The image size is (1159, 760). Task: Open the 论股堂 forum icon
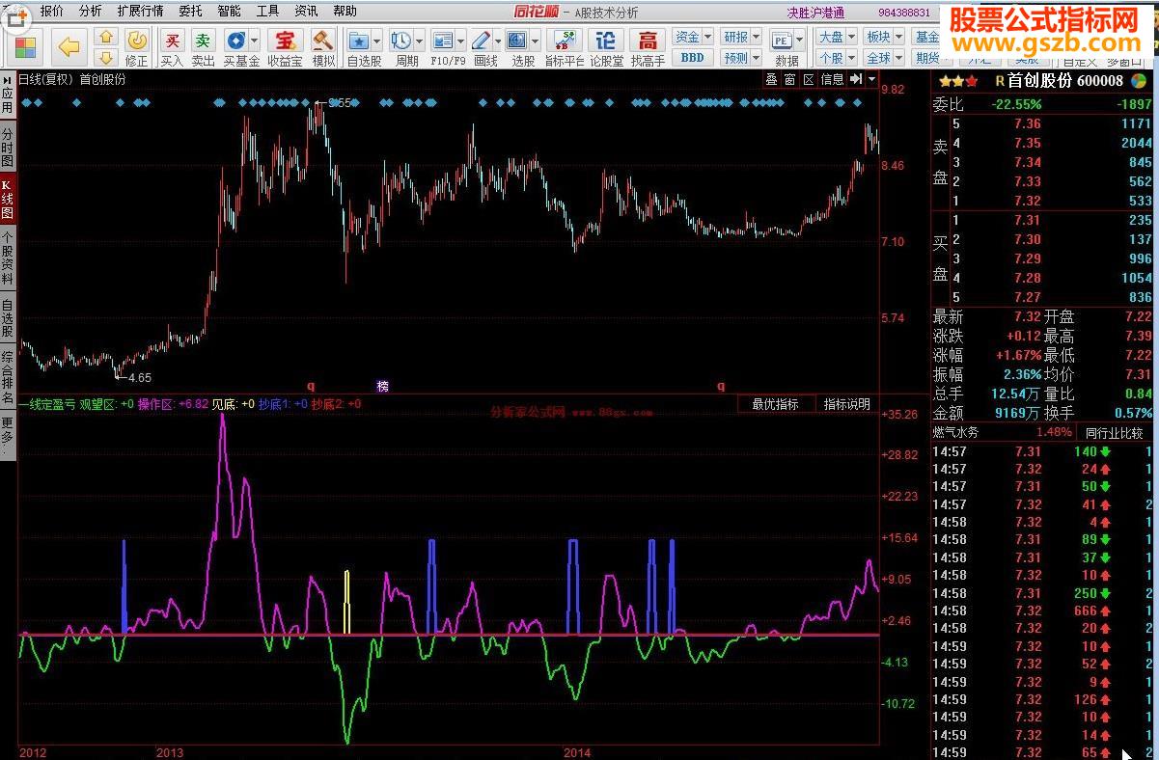coord(605,41)
